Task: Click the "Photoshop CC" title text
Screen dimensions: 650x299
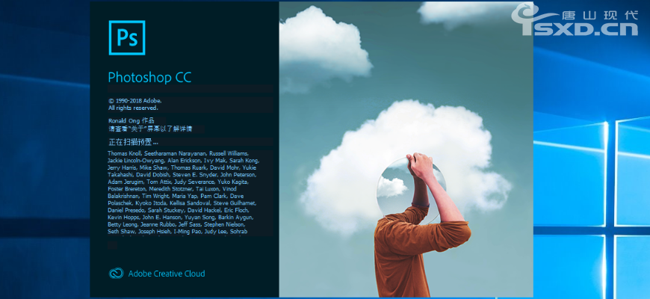Action: click(x=149, y=78)
